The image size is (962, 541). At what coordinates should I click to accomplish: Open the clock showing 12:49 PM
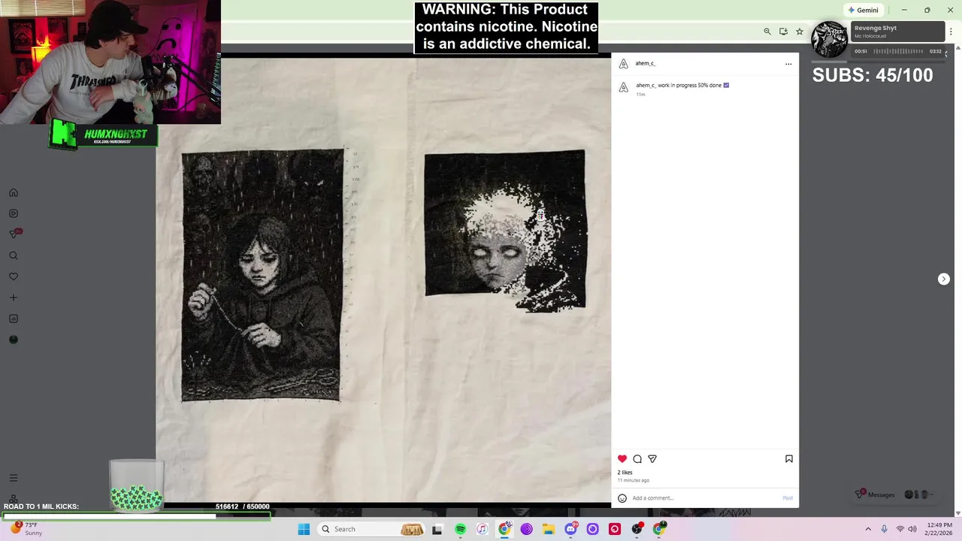pyautogui.click(x=939, y=529)
